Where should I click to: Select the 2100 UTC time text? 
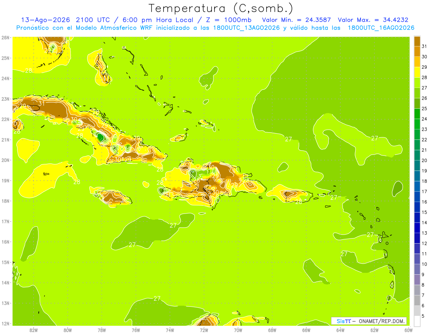(93, 20)
